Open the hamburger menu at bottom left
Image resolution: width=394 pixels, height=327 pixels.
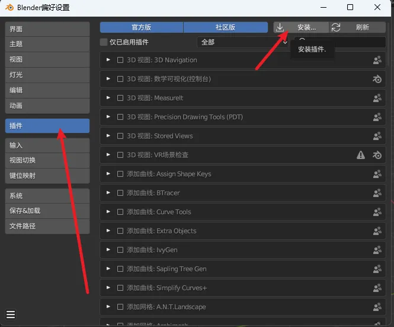pyautogui.click(x=11, y=315)
